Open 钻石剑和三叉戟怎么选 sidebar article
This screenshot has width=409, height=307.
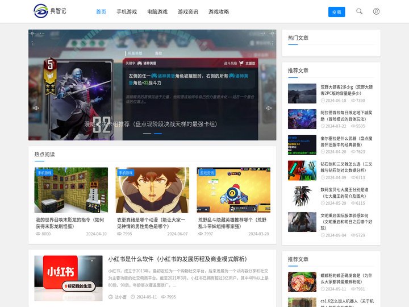point(347,167)
